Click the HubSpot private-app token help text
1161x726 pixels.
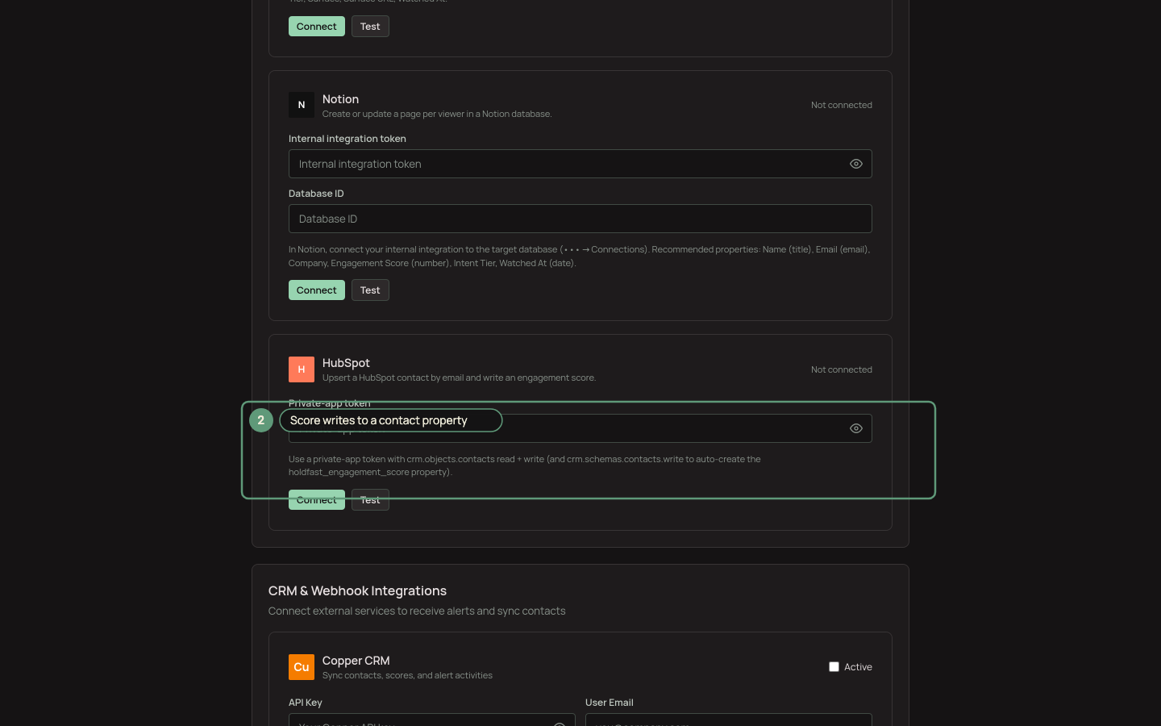[x=525, y=465]
